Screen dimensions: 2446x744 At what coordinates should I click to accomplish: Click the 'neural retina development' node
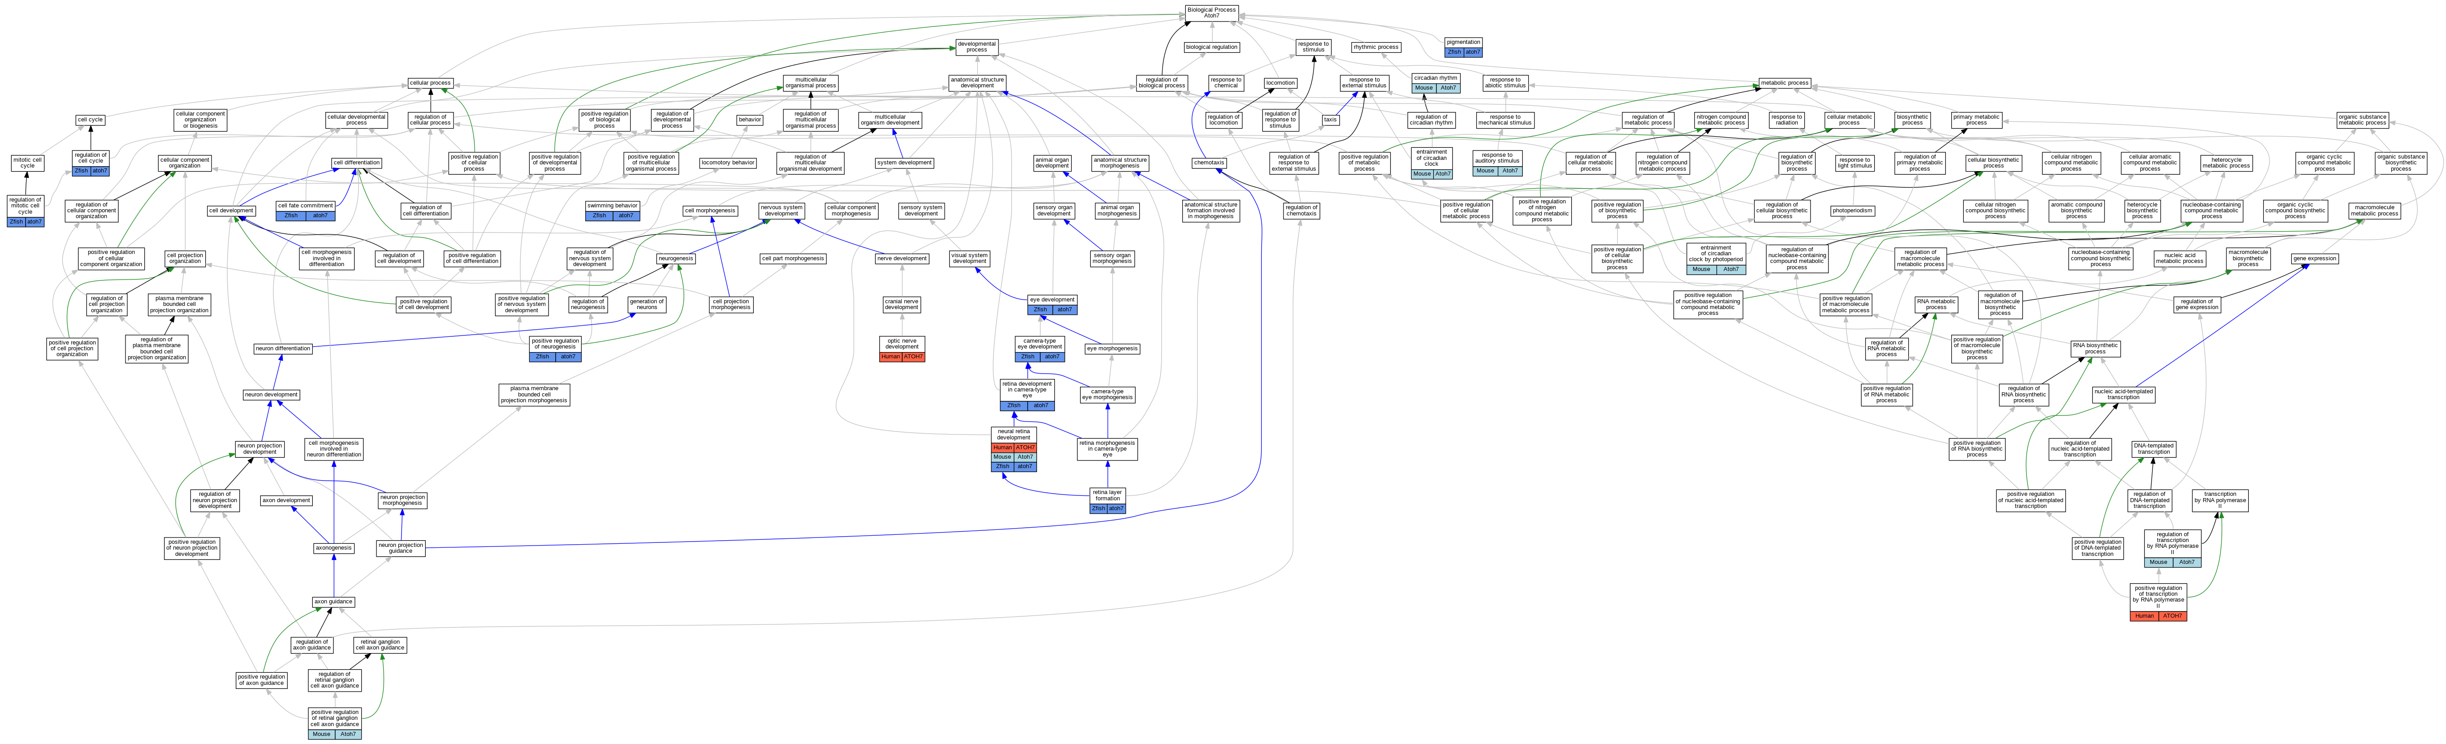(1013, 434)
